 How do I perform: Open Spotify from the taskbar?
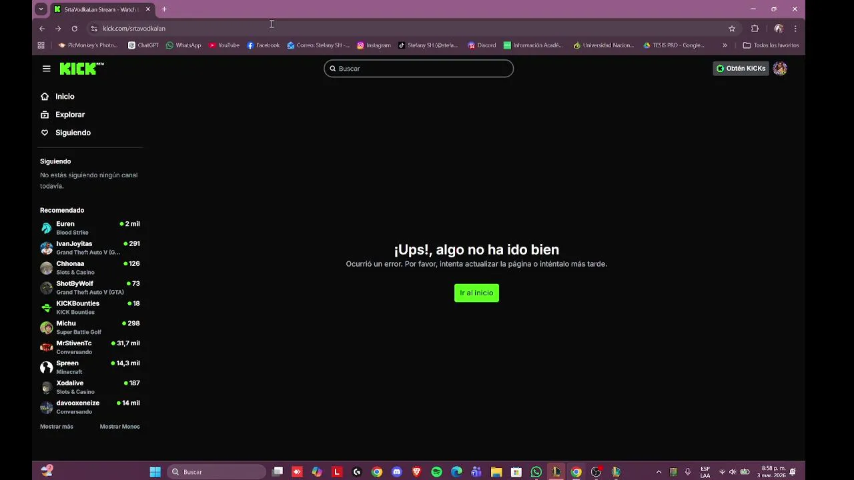[x=436, y=472]
